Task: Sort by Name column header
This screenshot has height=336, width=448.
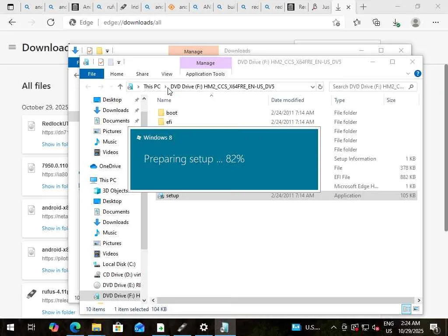Action: 164,100
